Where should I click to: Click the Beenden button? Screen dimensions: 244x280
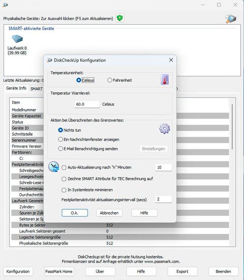223,272
